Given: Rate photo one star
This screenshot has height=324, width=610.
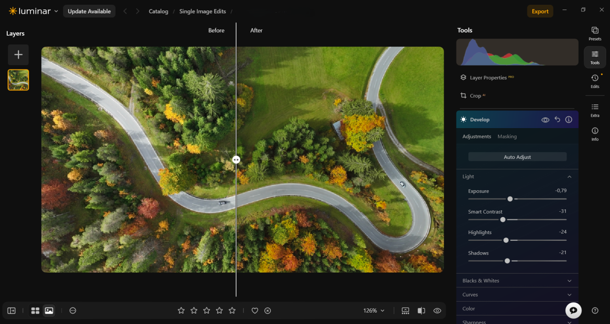Looking at the screenshot, I should click(181, 311).
